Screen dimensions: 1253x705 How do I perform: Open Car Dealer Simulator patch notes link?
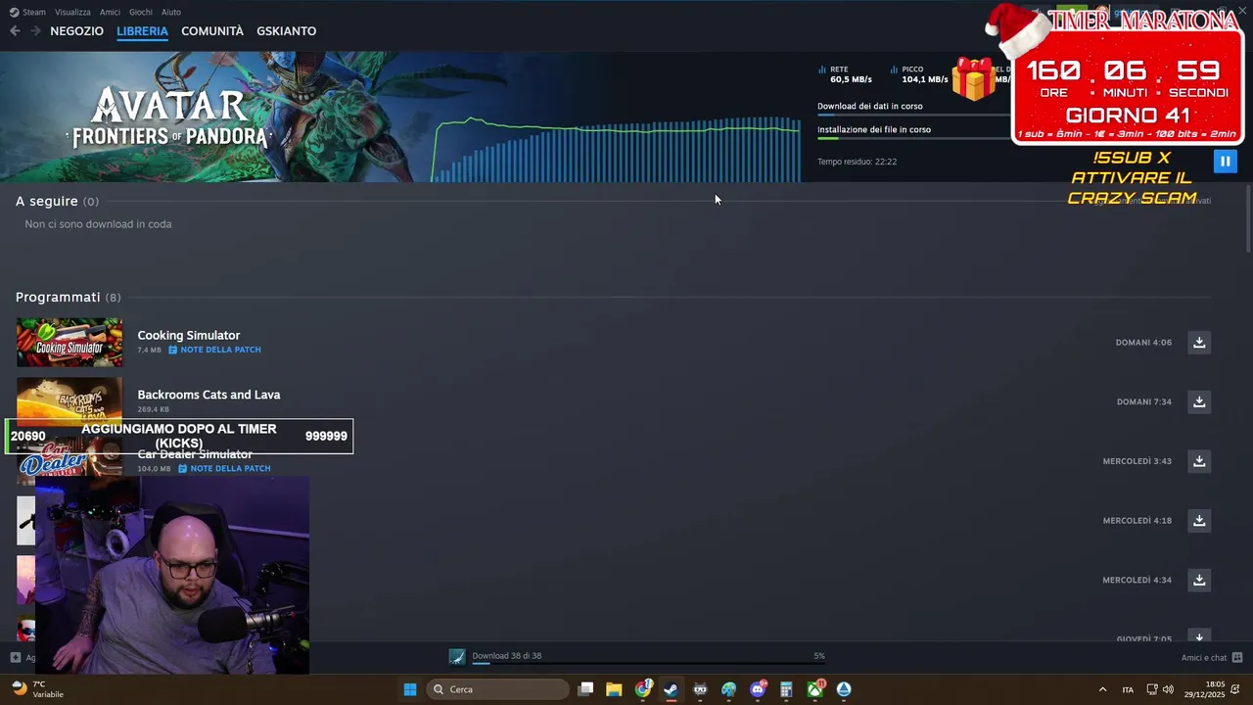[x=224, y=468]
